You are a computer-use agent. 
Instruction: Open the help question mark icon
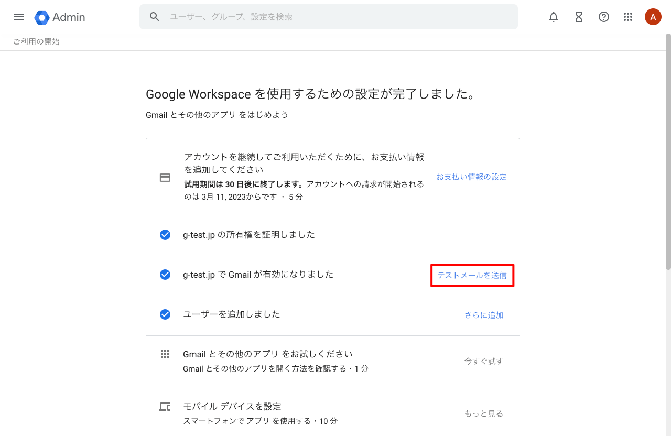click(604, 17)
